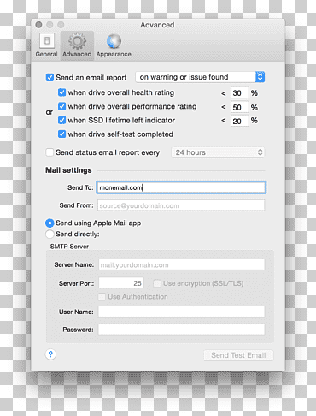316x416 pixels.
Task: Select the Send directly radio button
Action: (x=50, y=235)
